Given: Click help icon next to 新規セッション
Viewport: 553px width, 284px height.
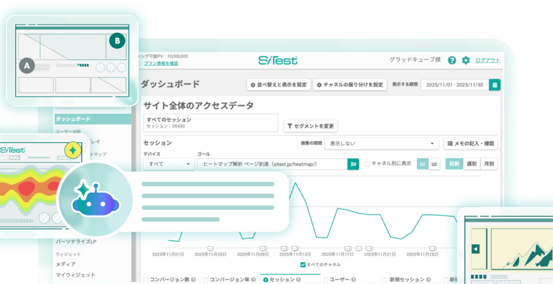Looking at the screenshot, I should [x=428, y=280].
